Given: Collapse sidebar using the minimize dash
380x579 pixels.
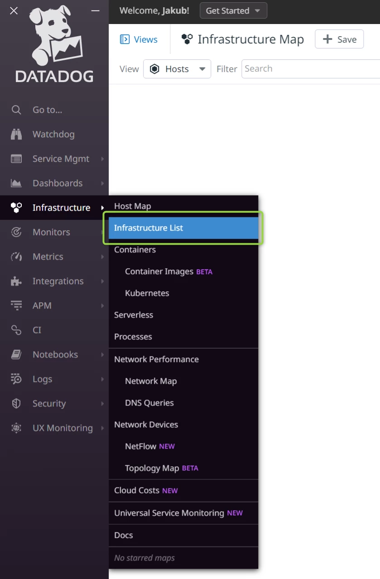Looking at the screenshot, I should [x=95, y=10].
